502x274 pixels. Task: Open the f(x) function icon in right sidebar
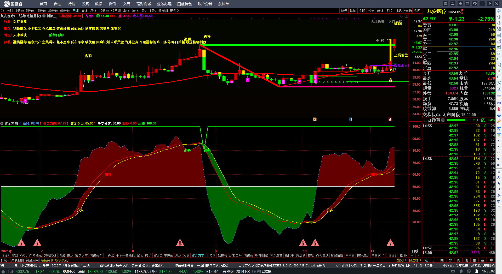(x=499, y=83)
